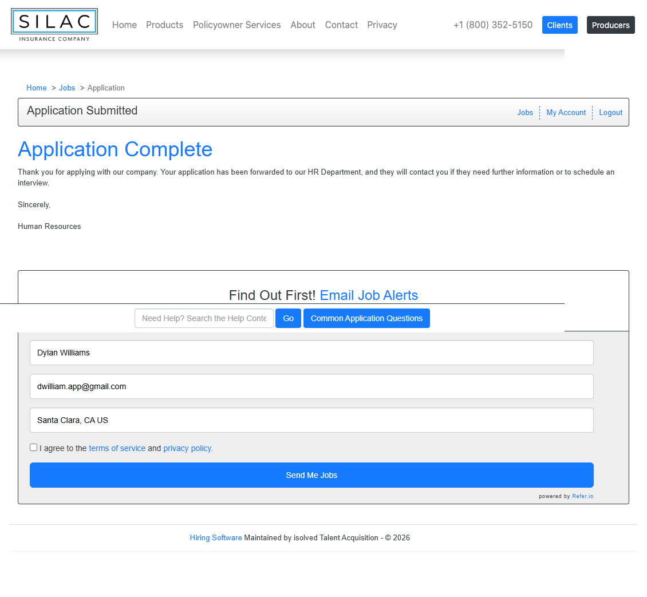
Task: Open the privacy policy link
Action: coord(188,448)
